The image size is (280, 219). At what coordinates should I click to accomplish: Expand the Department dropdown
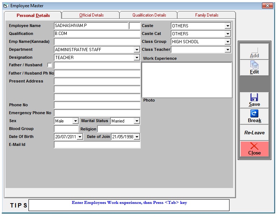coord(137,50)
